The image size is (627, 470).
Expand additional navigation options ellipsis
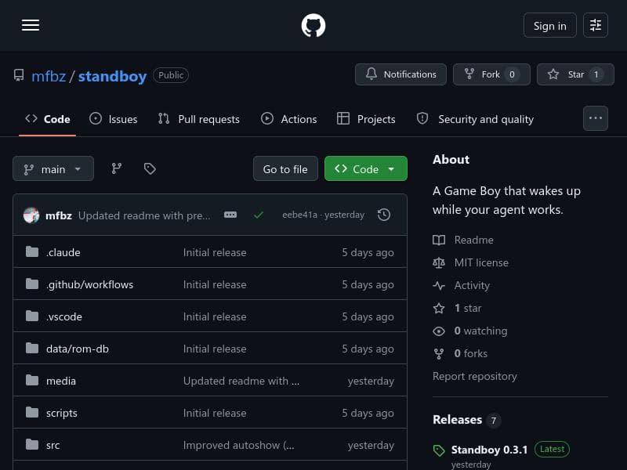pos(596,118)
